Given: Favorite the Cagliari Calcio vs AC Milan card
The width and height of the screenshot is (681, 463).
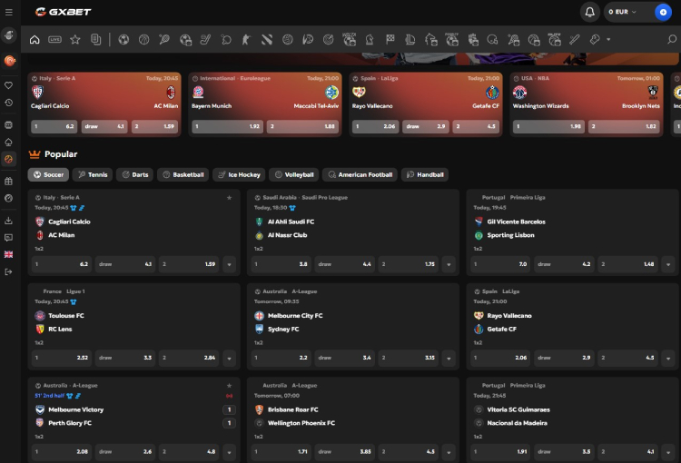Looking at the screenshot, I should [x=230, y=198].
